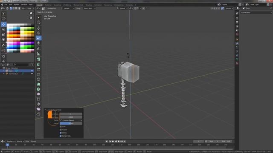
Task: Open the Orientation Default dropdown
Action: tap(68, 8)
